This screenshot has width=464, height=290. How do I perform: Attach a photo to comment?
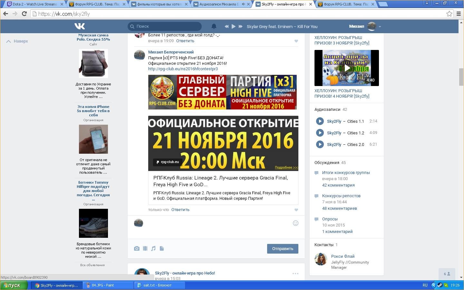tap(137, 248)
